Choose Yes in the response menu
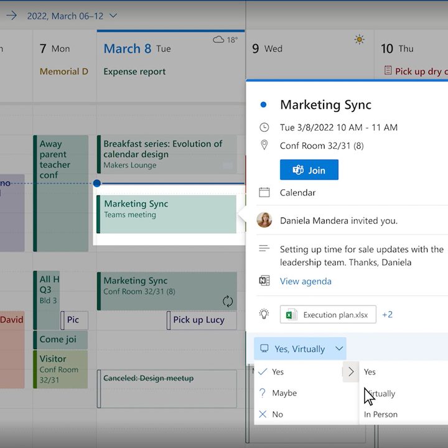 (299, 371)
